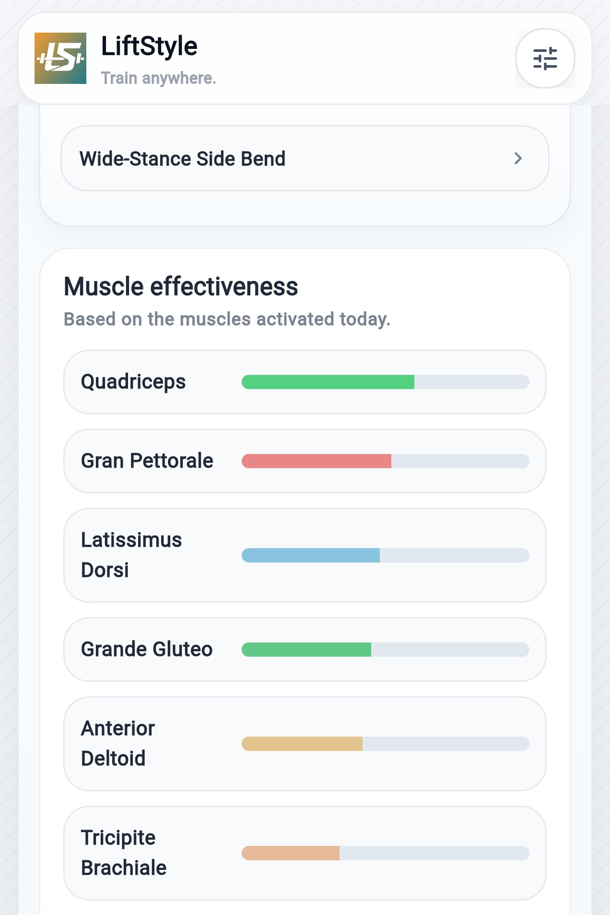The height and width of the screenshot is (915, 610).
Task: Select the Anterior Deltoid muscle label
Action: 118,743
